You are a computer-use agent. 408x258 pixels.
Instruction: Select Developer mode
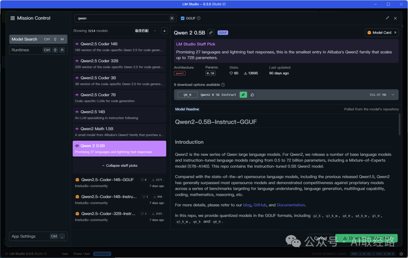click(x=102, y=253)
